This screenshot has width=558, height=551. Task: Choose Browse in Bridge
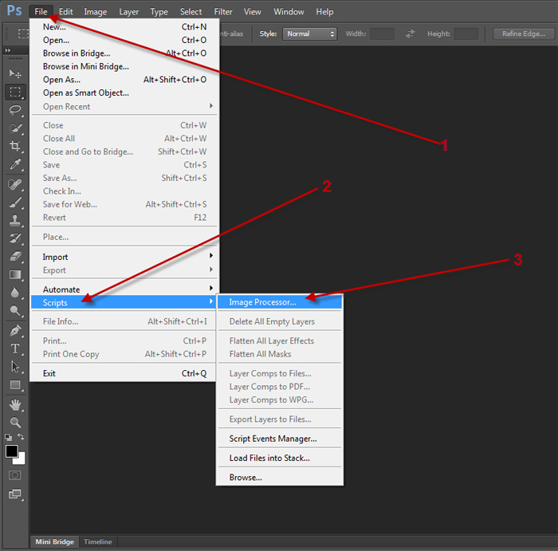click(124, 53)
